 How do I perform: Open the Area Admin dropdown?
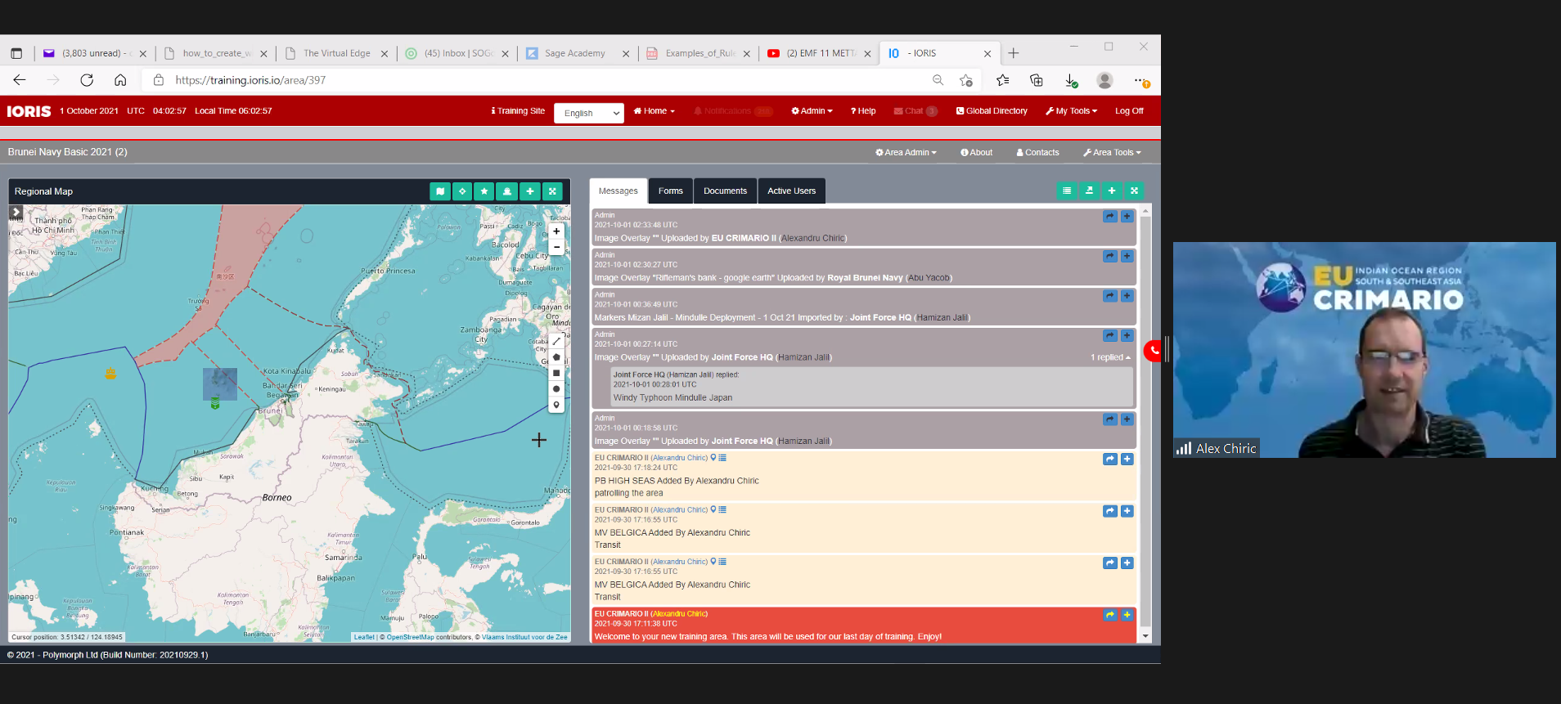point(906,153)
